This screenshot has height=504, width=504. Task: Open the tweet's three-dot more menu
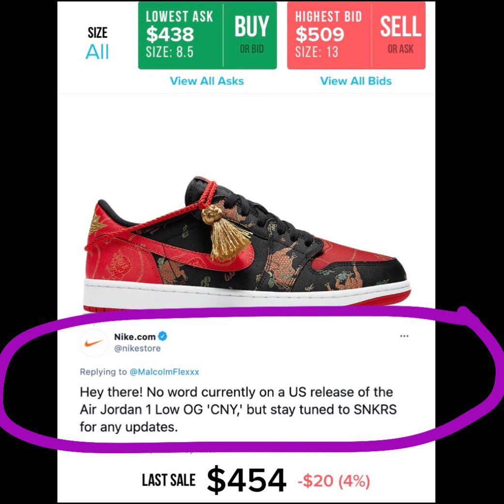coord(404,336)
